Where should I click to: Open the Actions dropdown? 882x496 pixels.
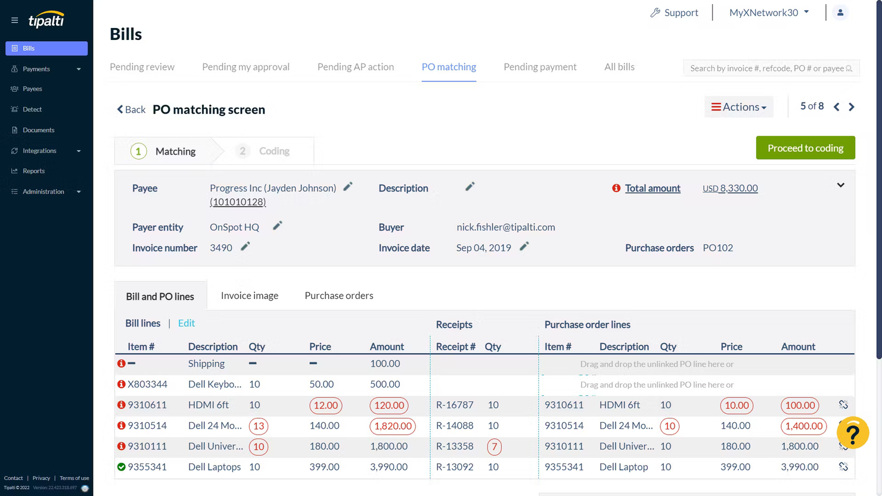(738, 107)
